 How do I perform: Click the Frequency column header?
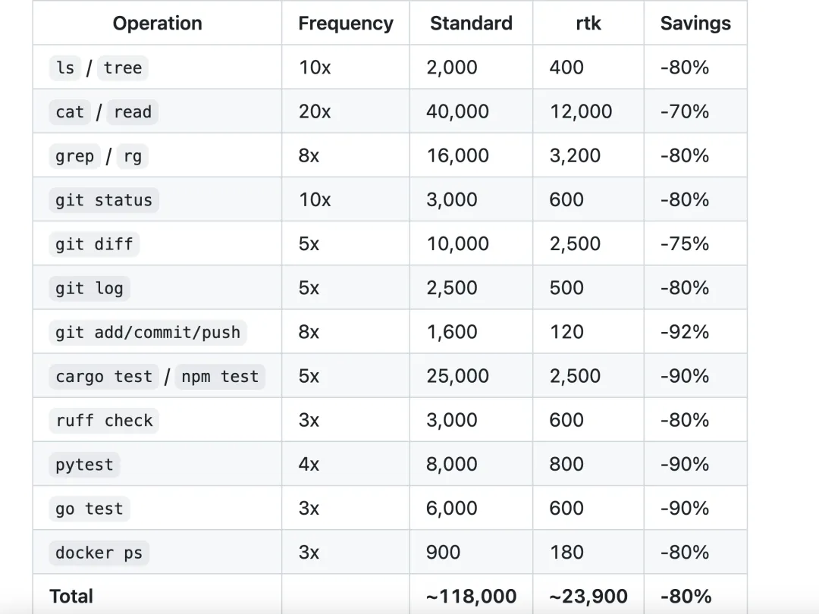(x=345, y=23)
